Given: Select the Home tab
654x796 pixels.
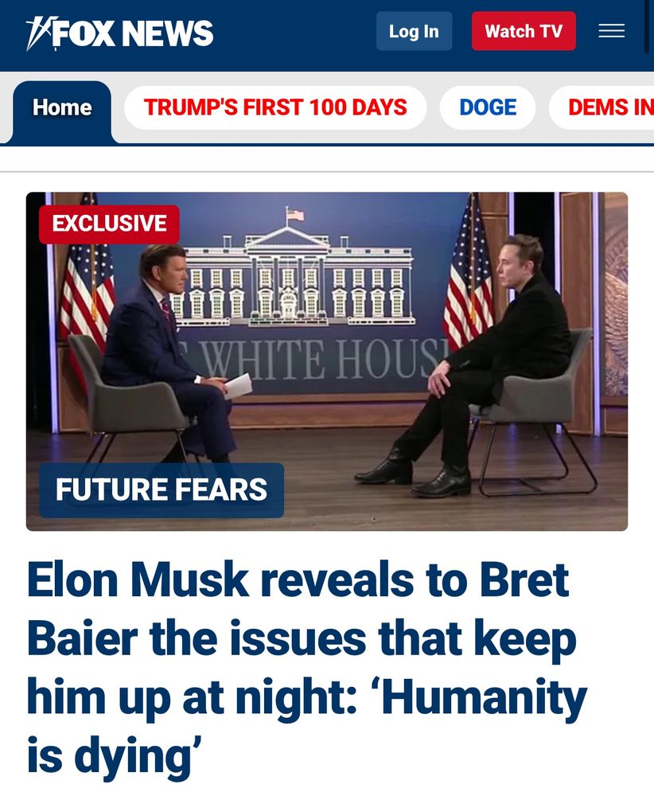Looking at the screenshot, I should pos(62,107).
